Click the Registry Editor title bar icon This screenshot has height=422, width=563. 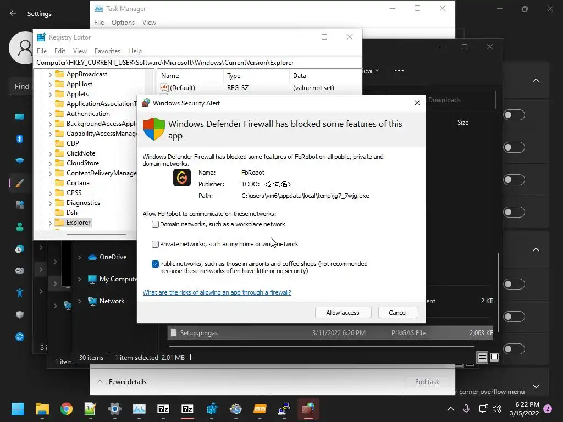click(x=41, y=37)
